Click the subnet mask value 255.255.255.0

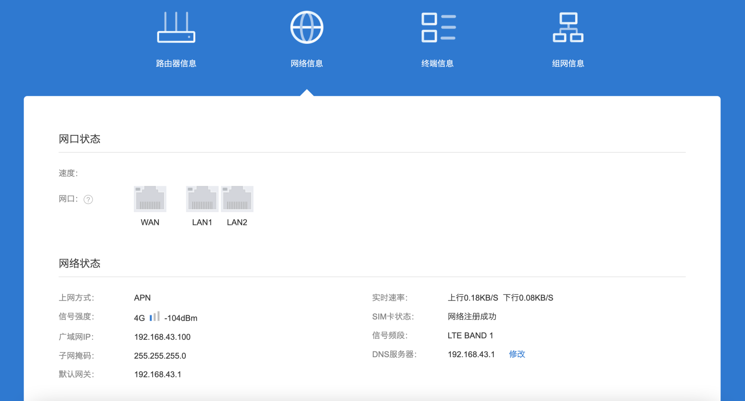coord(160,356)
